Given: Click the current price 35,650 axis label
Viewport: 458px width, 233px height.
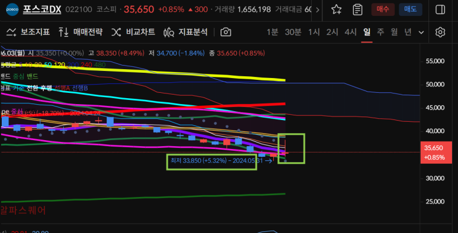Looking at the screenshot, I should click(437, 153).
